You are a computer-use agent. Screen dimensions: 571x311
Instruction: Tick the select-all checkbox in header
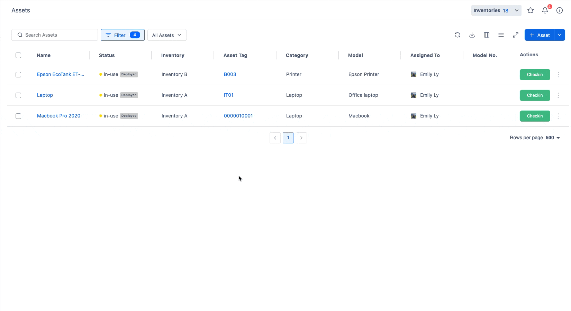18,55
